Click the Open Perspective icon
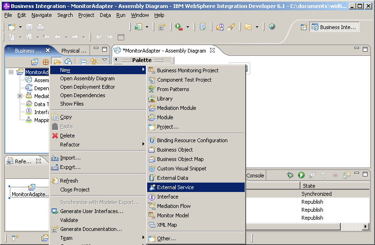The image size is (375, 245). tap(304, 27)
